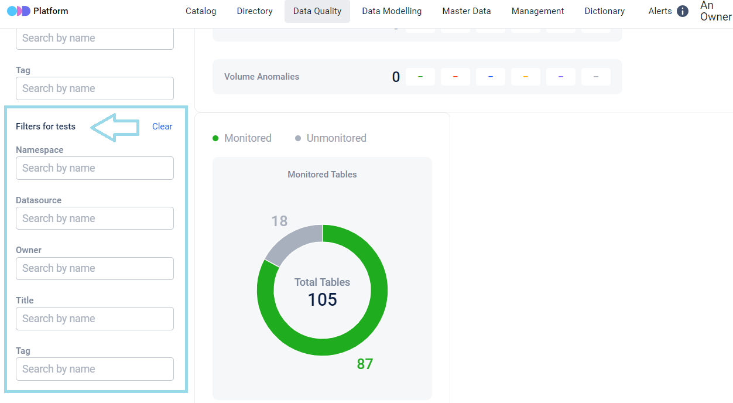Click the purple Volume Anomalies status box
Screen dimensions: 733x403
(560, 77)
